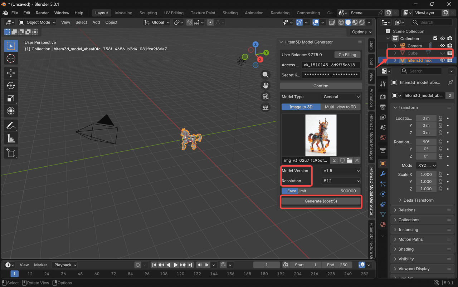The height and width of the screenshot is (287, 458).
Task: Select the Measure tool
Action: coord(11,138)
